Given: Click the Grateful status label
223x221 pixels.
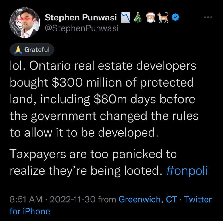Looking at the screenshot, I should [x=37, y=50].
